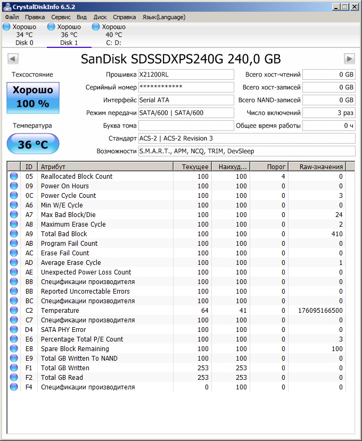362x441 pixels.
Task: Open the Файл menu
Action: coord(12,17)
